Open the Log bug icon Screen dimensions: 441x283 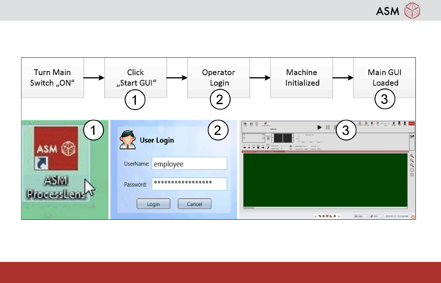click(x=378, y=123)
